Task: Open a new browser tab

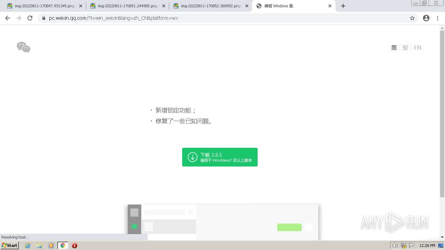Action: tap(343, 6)
